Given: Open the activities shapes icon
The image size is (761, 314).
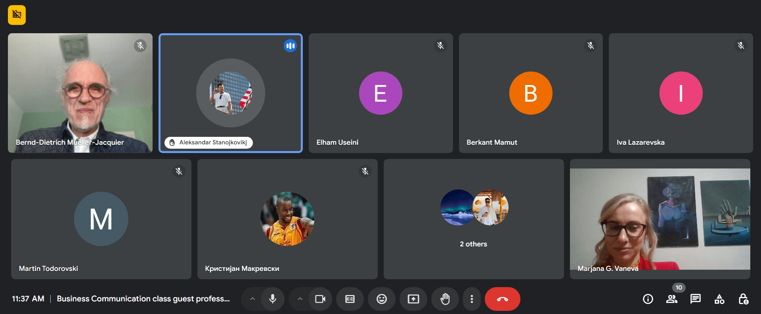Looking at the screenshot, I should tap(719, 299).
